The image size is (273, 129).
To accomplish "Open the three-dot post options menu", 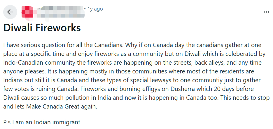I will pos(266,12).
